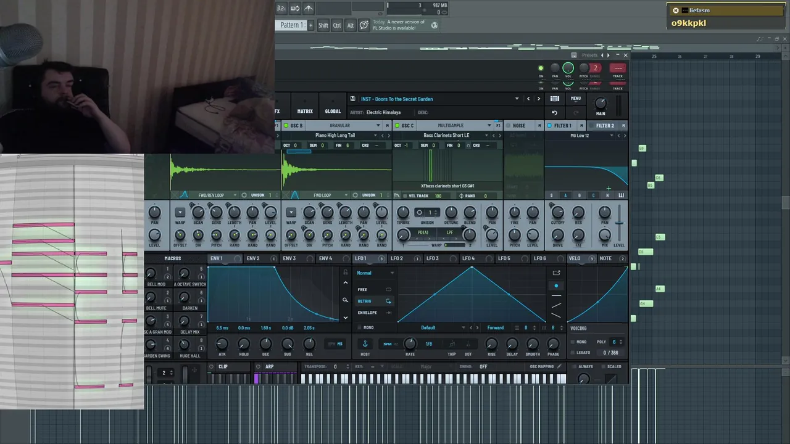790x444 pixels.
Task: Click the filter CUTOFF knob
Action: [557, 213]
